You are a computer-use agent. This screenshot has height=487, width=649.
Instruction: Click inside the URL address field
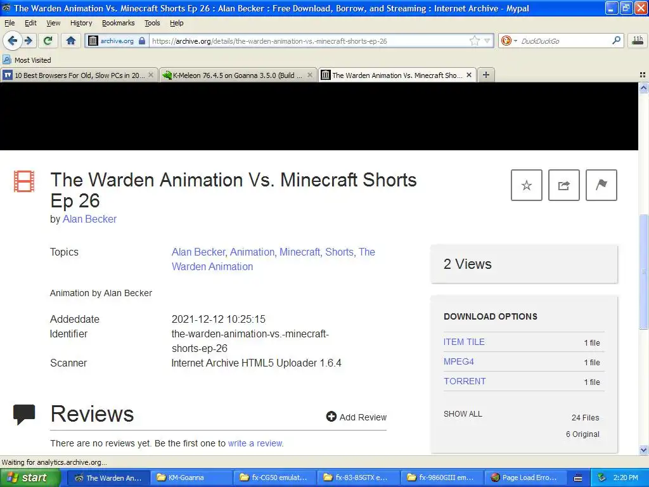pyautogui.click(x=309, y=41)
